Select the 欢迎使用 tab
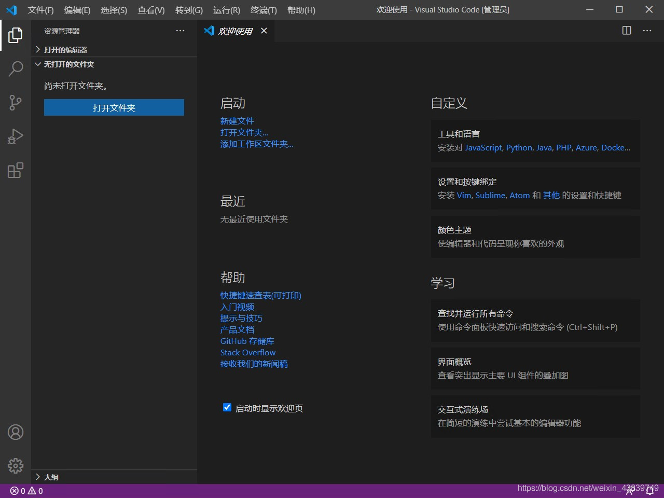 tap(237, 31)
